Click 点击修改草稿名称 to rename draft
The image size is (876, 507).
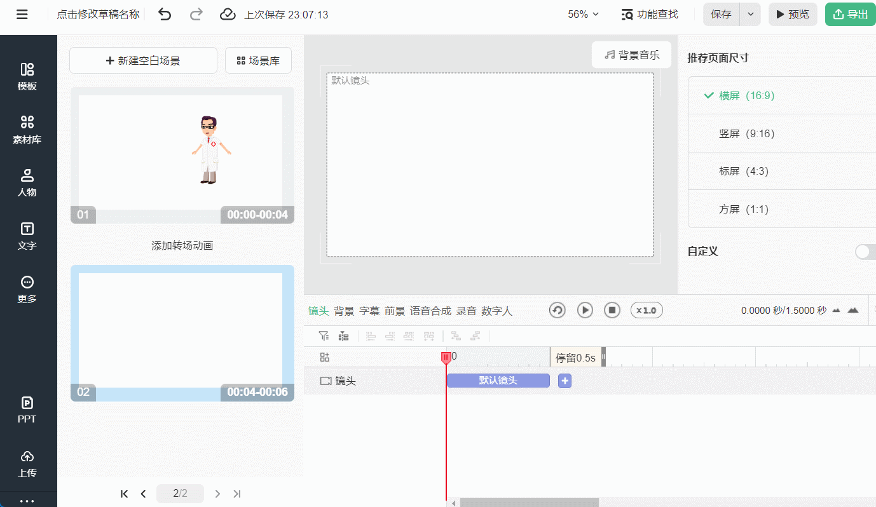(98, 14)
